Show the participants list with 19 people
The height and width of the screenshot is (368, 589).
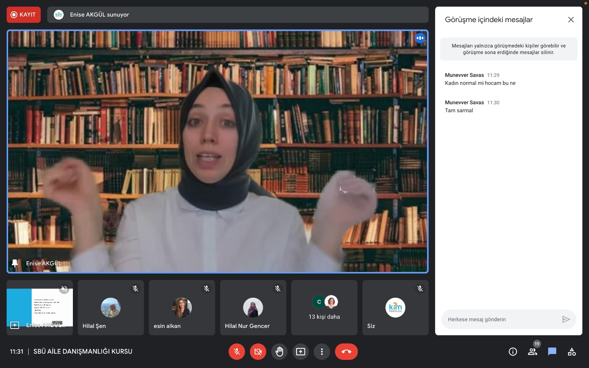coord(532,352)
